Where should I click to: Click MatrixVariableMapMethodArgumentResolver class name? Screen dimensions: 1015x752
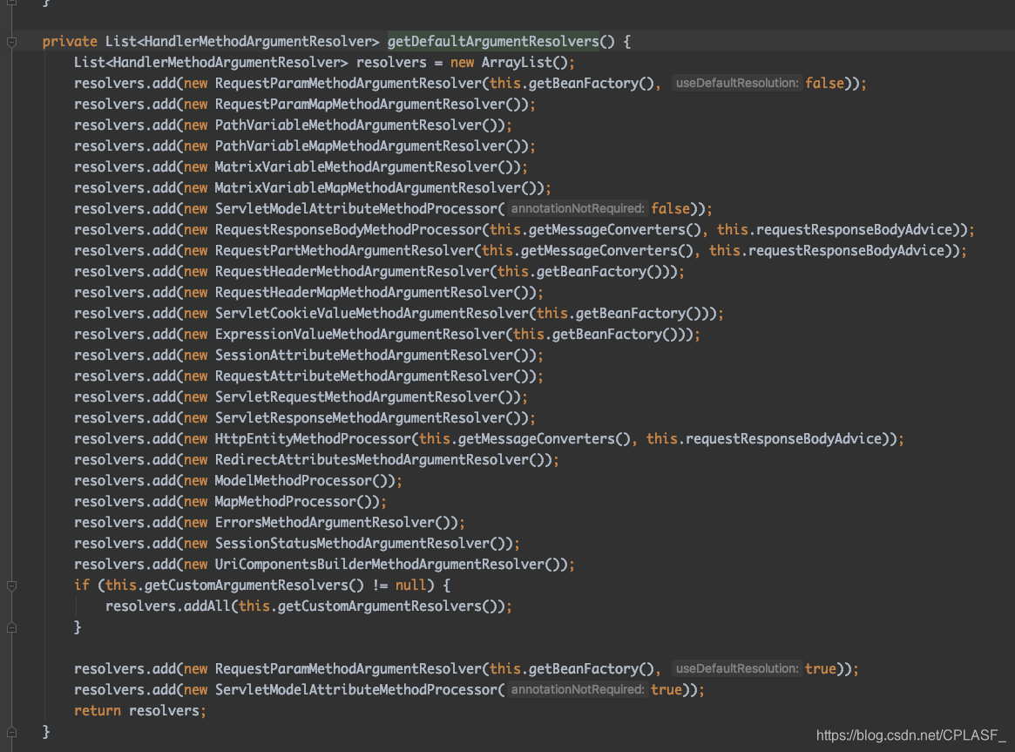[x=368, y=187]
